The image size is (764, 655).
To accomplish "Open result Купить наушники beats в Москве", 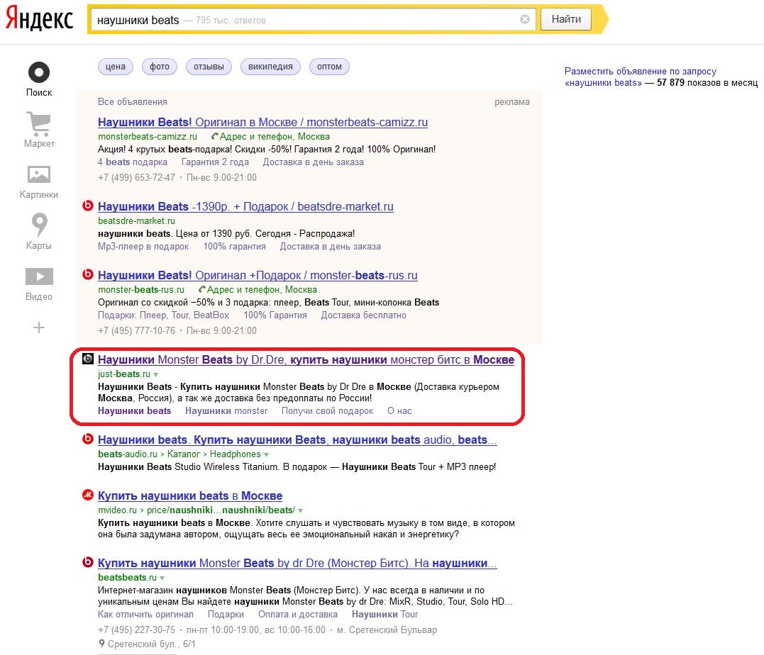I will [x=190, y=496].
